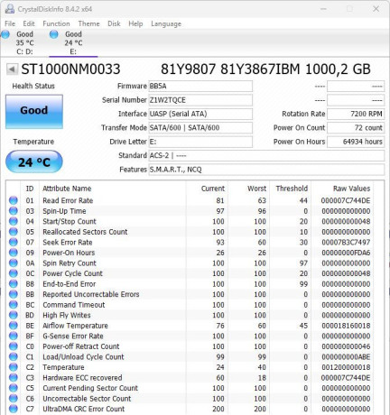Open the Language menu

166,23
